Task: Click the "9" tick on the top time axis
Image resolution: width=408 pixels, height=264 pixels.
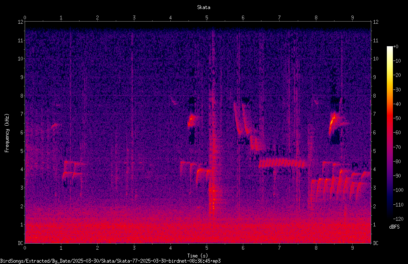Action: point(352,18)
